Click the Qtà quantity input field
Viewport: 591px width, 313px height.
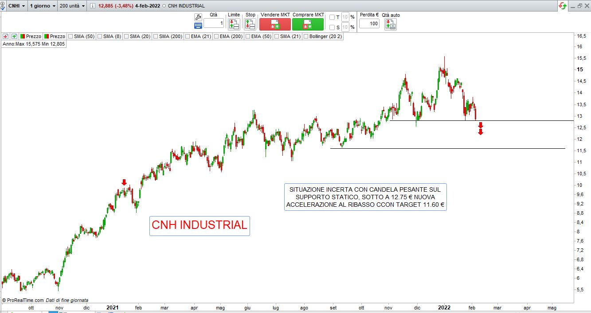coord(214,23)
